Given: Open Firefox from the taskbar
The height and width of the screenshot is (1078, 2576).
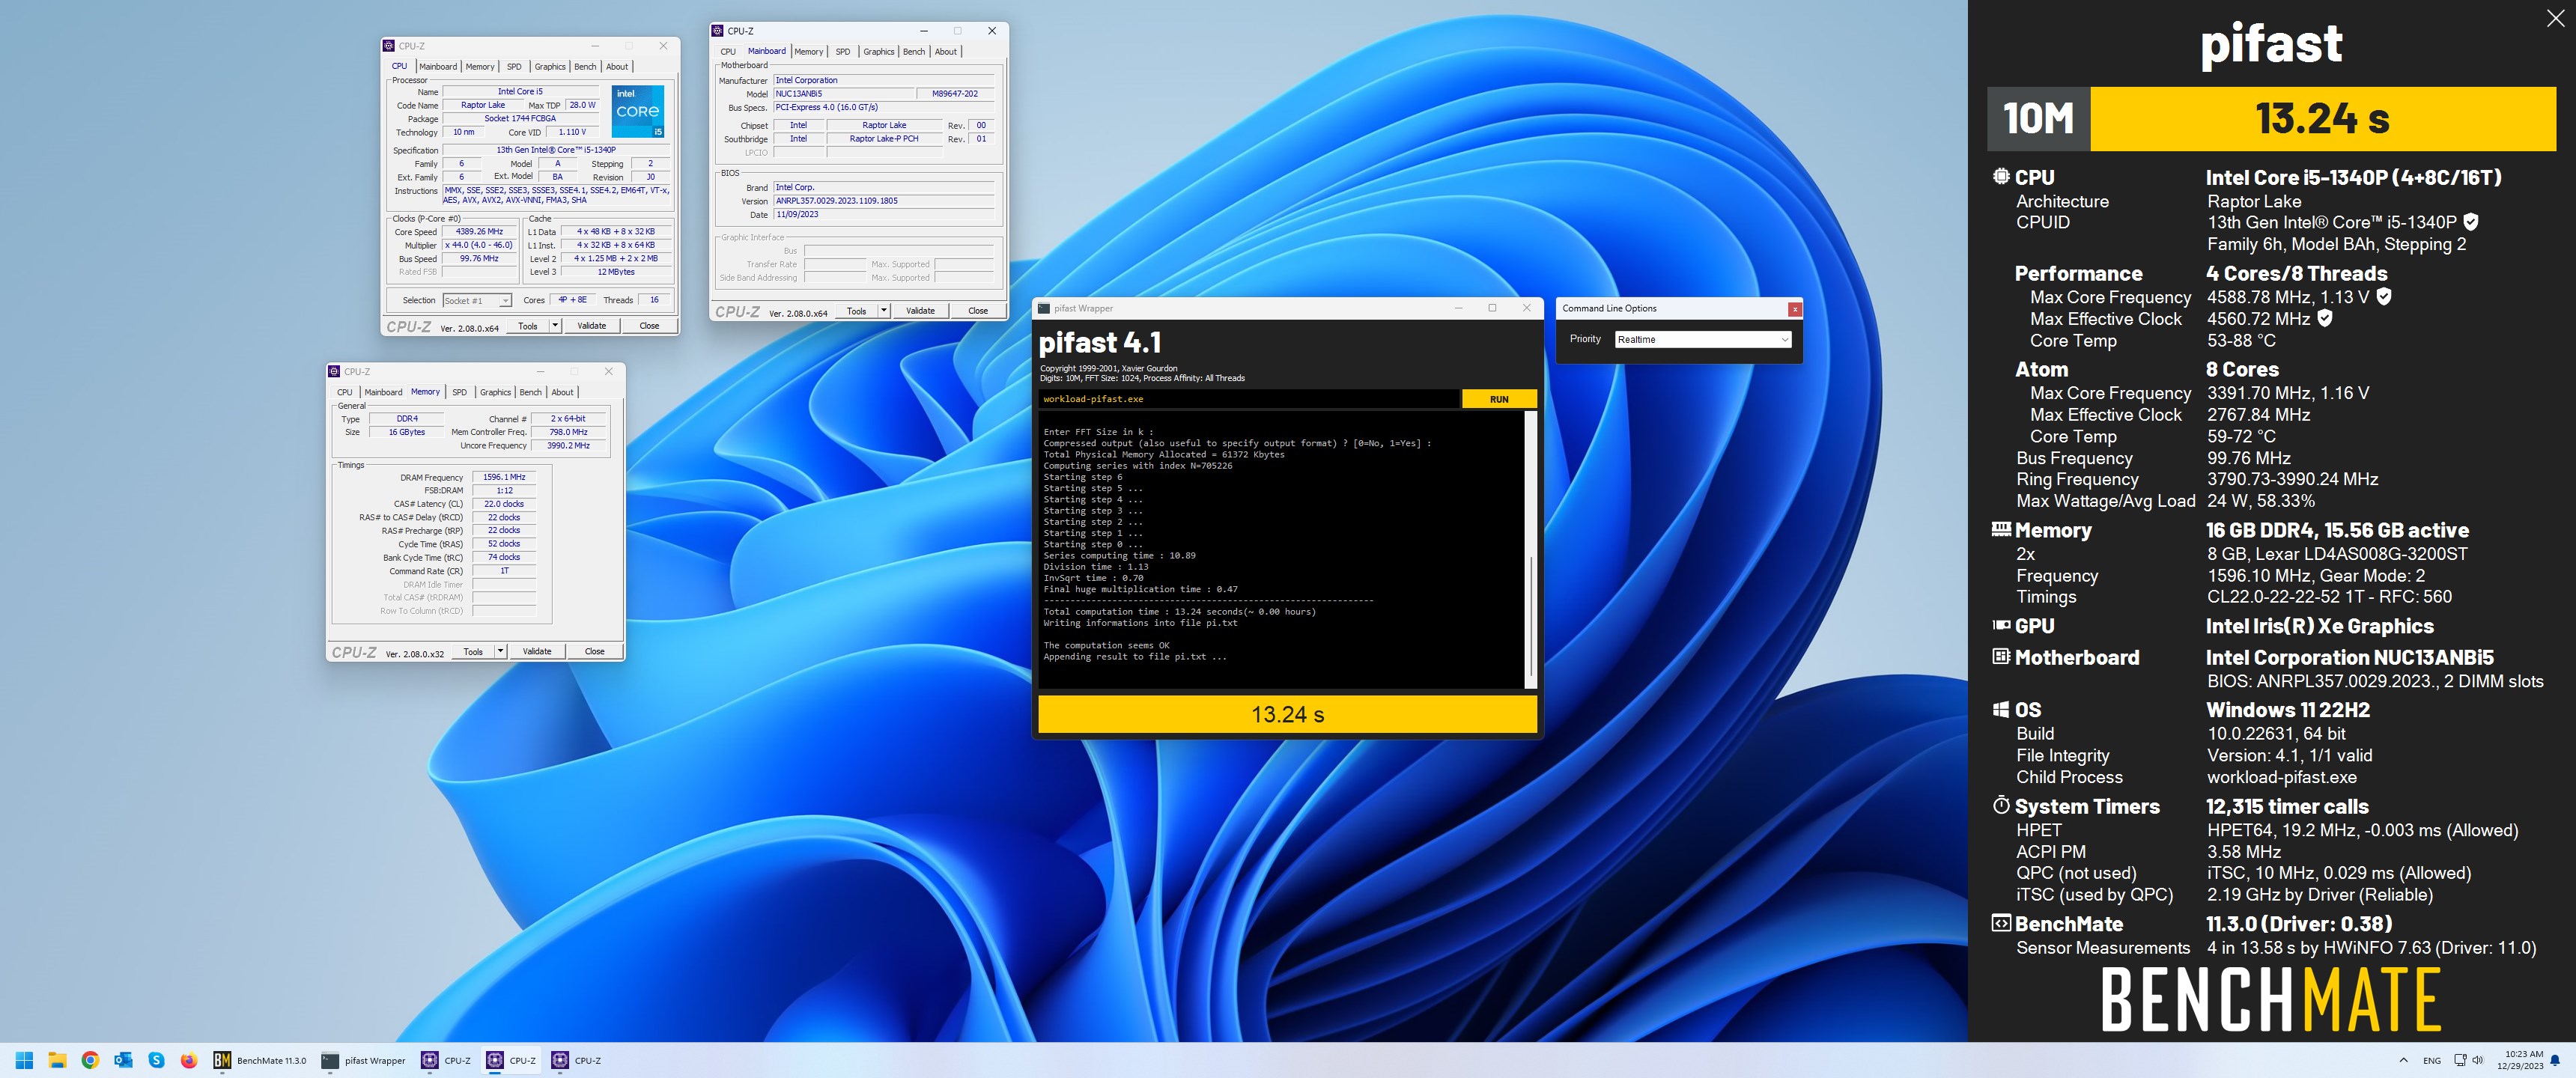Looking at the screenshot, I should tap(189, 1060).
